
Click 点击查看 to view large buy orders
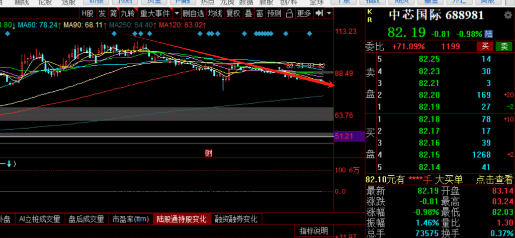click(494, 179)
